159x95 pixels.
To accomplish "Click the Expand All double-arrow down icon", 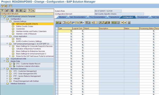I will tap(29, 10).
